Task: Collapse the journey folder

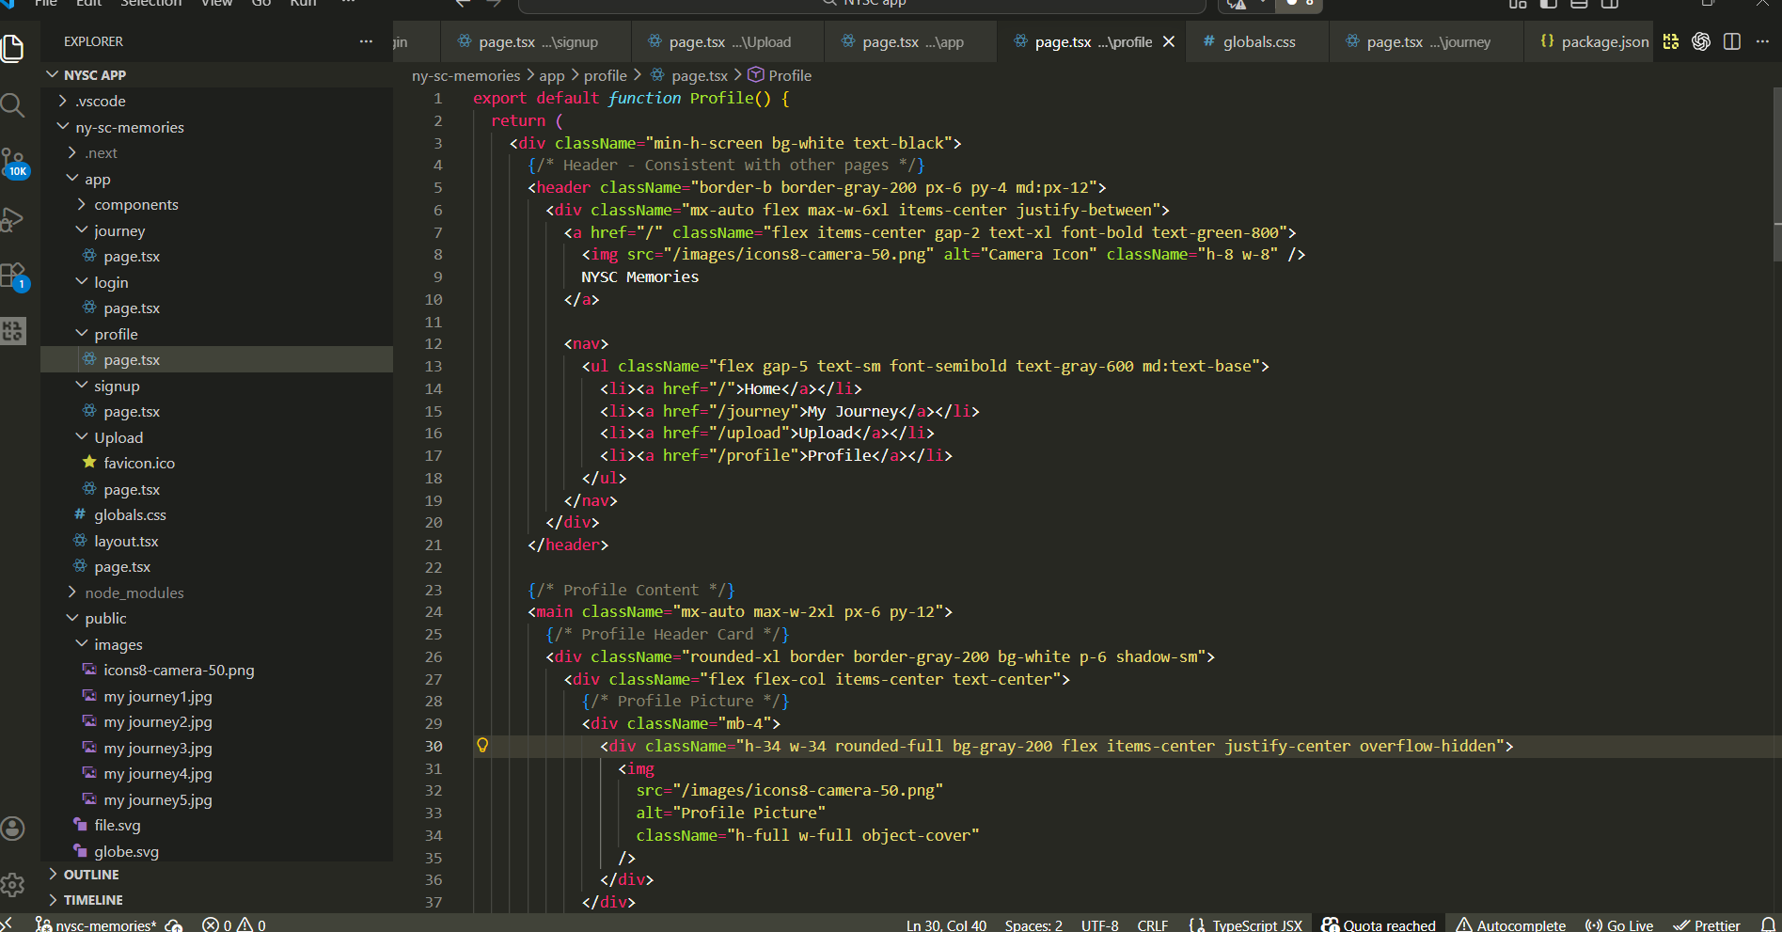Action: point(119,230)
